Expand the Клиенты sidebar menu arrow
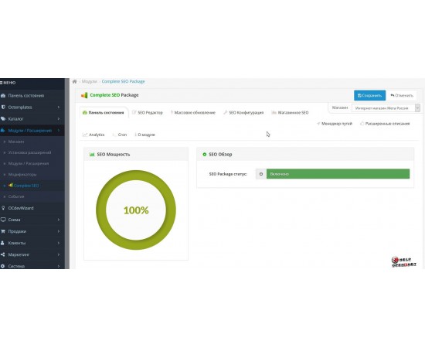425x348 pixels. tap(58, 243)
